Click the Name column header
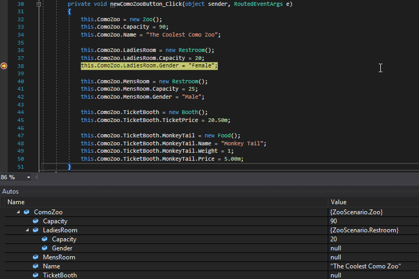Viewport: 419px width, 279px height. (x=16, y=202)
